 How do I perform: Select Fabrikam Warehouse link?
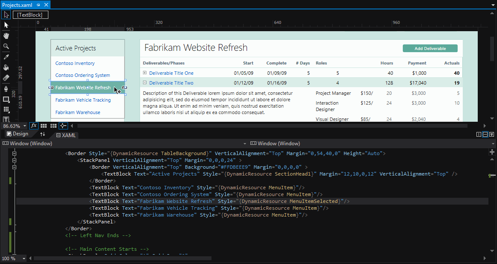click(77, 112)
